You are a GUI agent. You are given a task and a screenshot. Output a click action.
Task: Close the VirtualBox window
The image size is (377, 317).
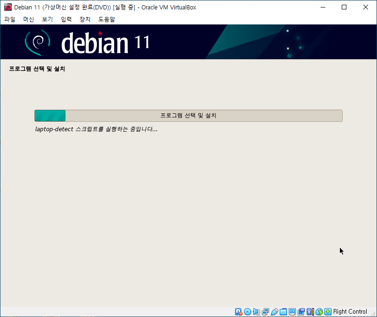point(365,7)
